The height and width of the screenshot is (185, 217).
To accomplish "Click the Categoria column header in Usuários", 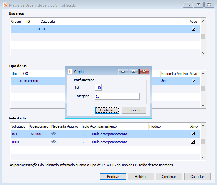I will pyautogui.click(x=115, y=22).
